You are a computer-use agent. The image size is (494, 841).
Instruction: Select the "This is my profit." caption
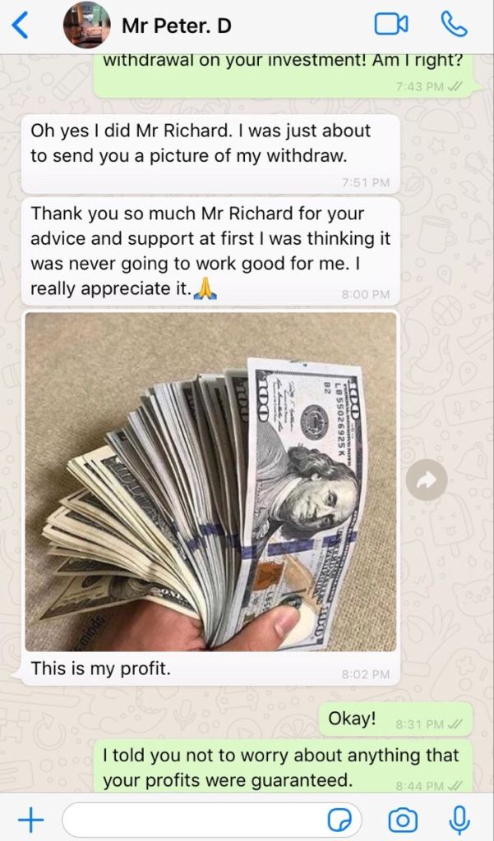(x=100, y=669)
